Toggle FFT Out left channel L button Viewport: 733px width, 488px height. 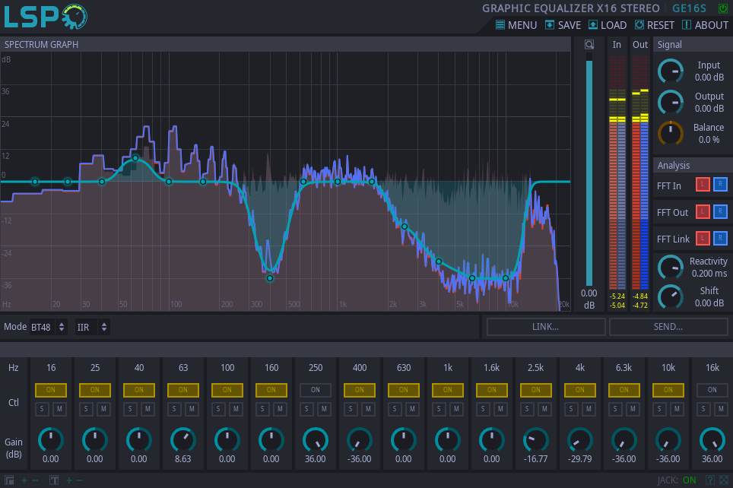click(x=703, y=212)
